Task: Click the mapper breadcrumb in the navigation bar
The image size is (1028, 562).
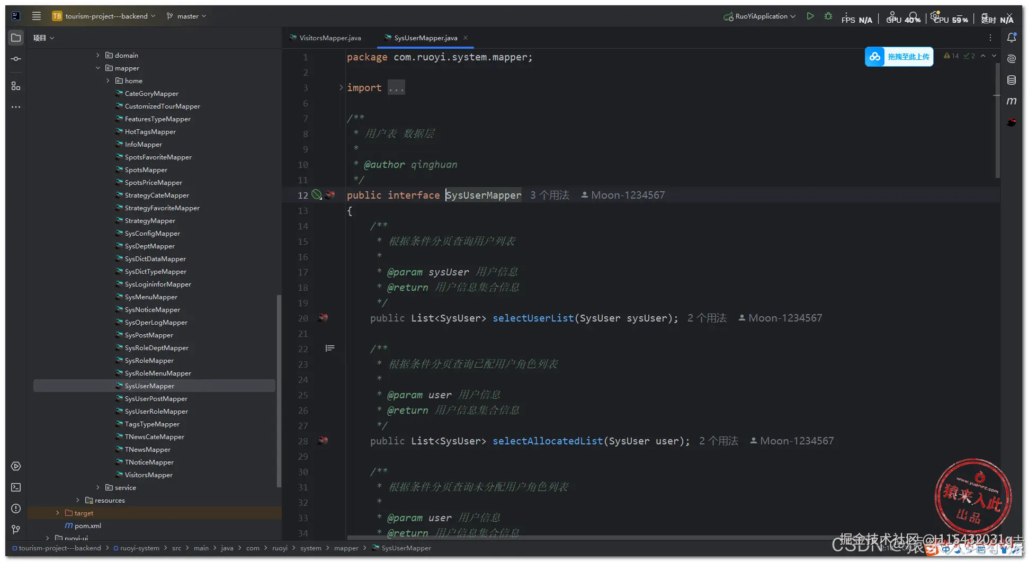Action: (x=346, y=548)
